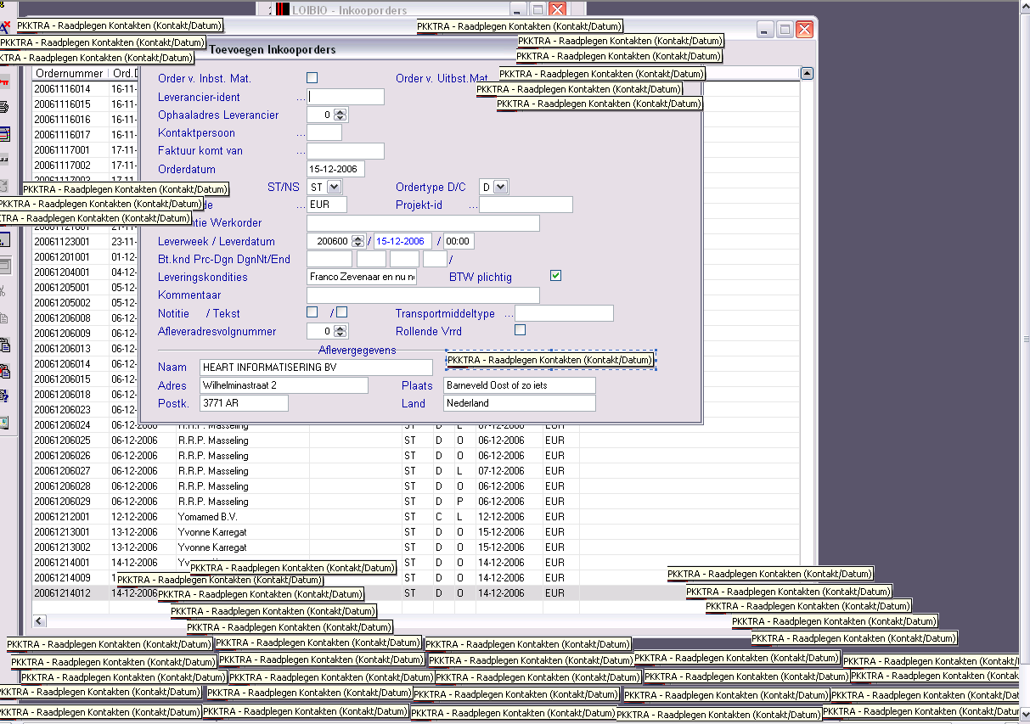
Task: Open the lookup for Transportmiddeltype
Action: [x=509, y=314]
